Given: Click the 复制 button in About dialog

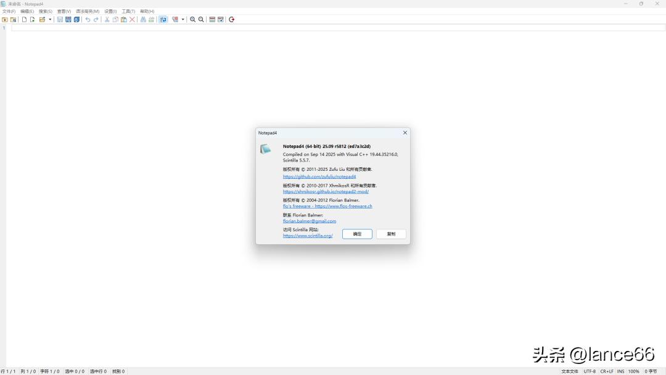Looking at the screenshot, I should (x=391, y=234).
